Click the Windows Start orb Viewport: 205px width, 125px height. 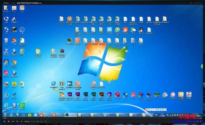click(5, 115)
